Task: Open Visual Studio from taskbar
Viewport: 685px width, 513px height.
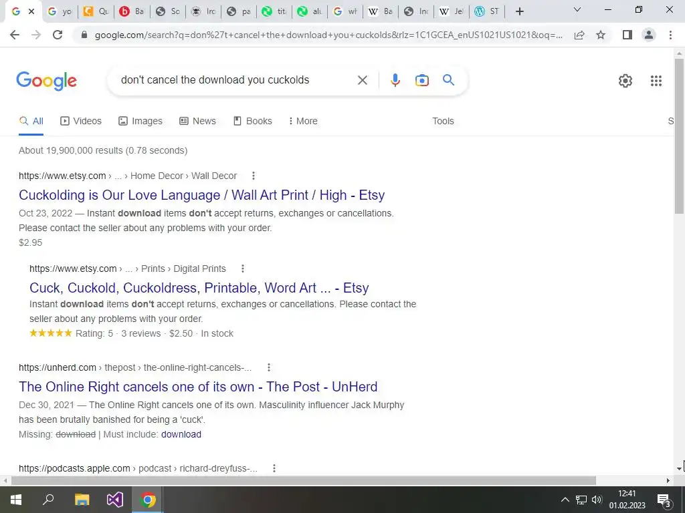Action: [x=115, y=500]
